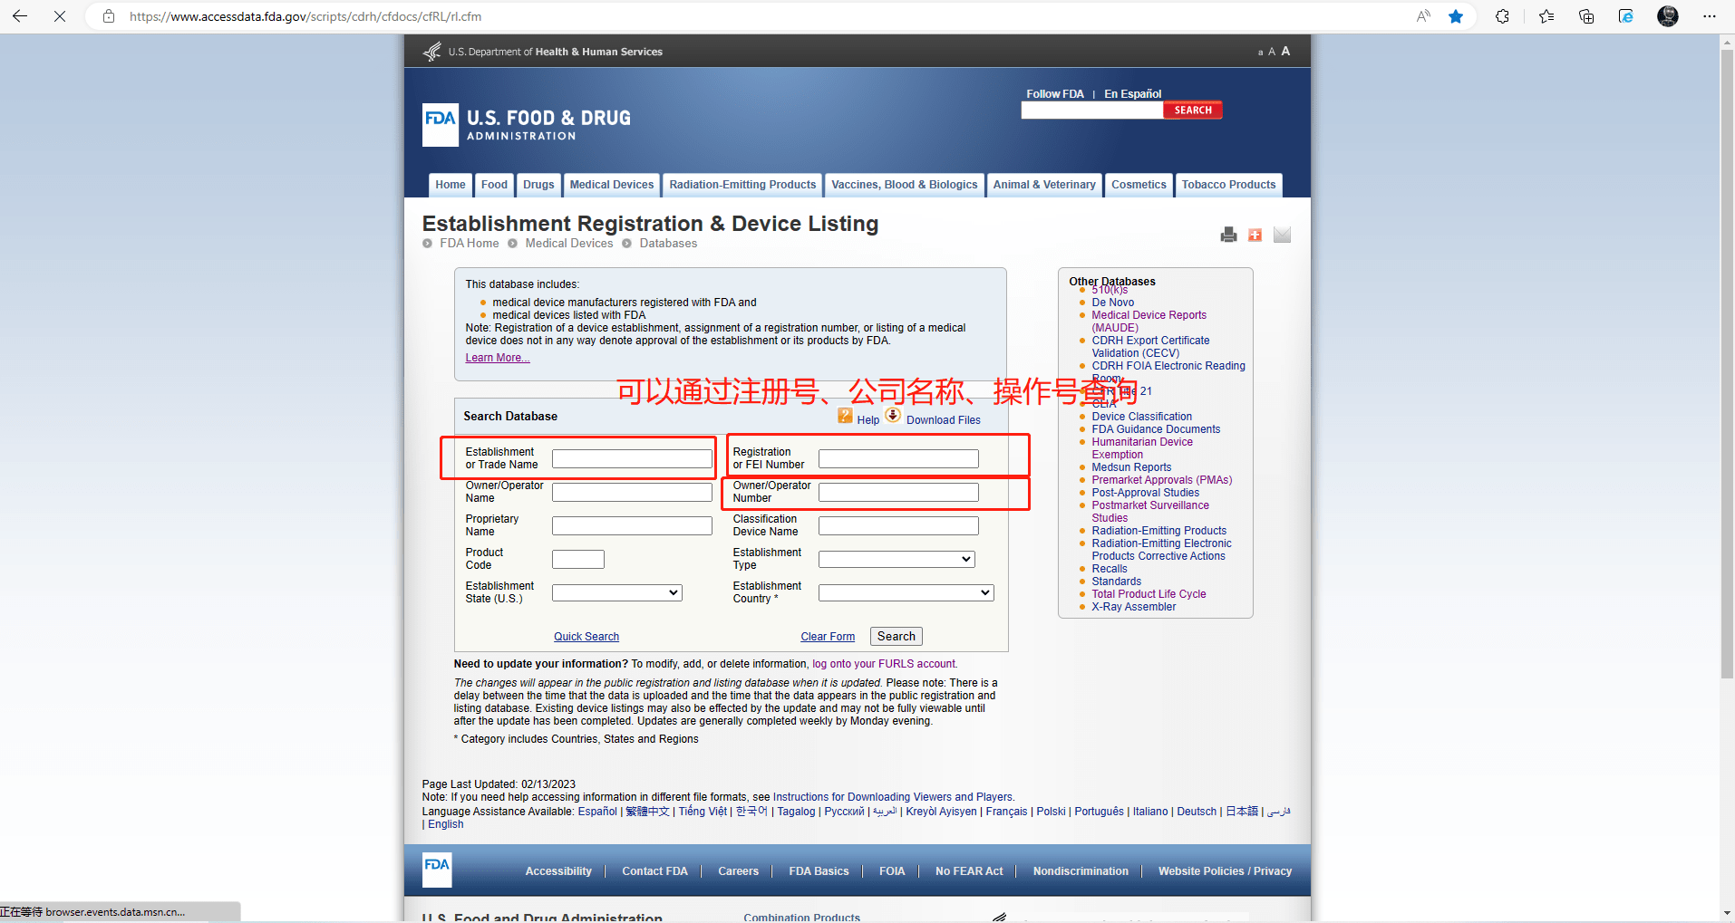Open the Home tab

pos(451,185)
